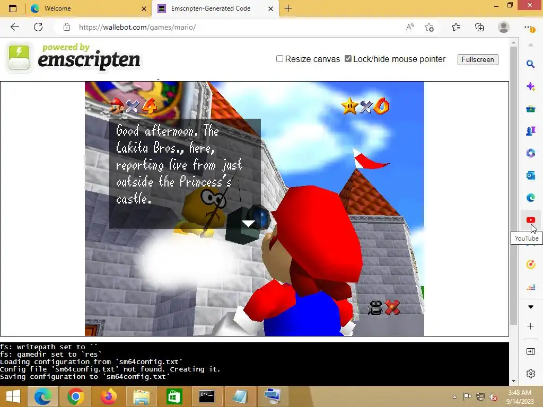The image size is (543, 407).
Task: Switch to the Welcome tab
Action: tap(89, 8)
